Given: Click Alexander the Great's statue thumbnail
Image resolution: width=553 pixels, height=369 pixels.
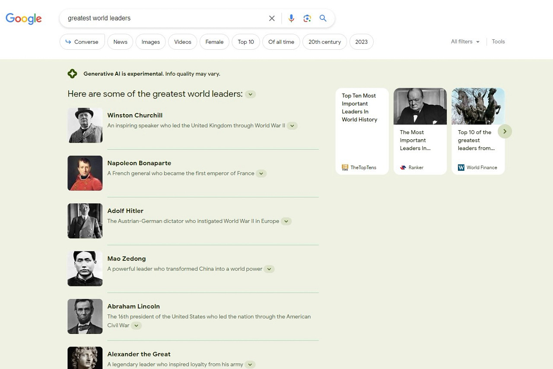Looking at the screenshot, I should pos(85,358).
